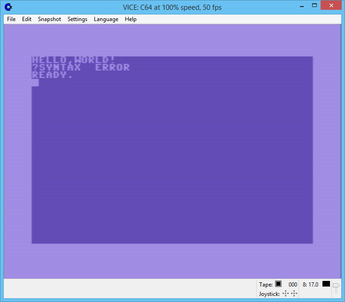
Task: Open the Help menu
Action: point(130,19)
